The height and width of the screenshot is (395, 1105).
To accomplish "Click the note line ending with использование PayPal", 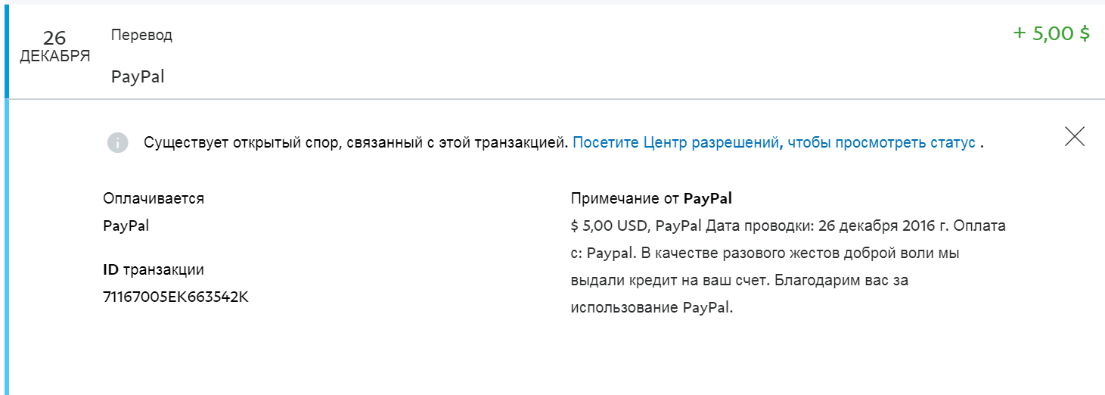I will pos(652,308).
